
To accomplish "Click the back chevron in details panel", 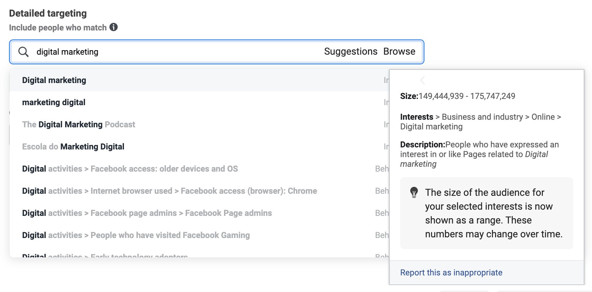I will coord(422,80).
